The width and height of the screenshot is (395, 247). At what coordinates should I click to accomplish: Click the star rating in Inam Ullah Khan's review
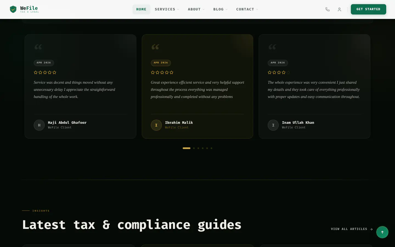click(x=279, y=72)
